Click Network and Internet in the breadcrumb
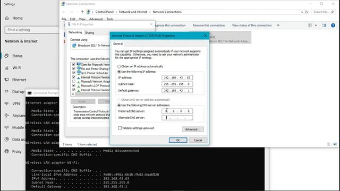340x191 pixels. [133, 12]
